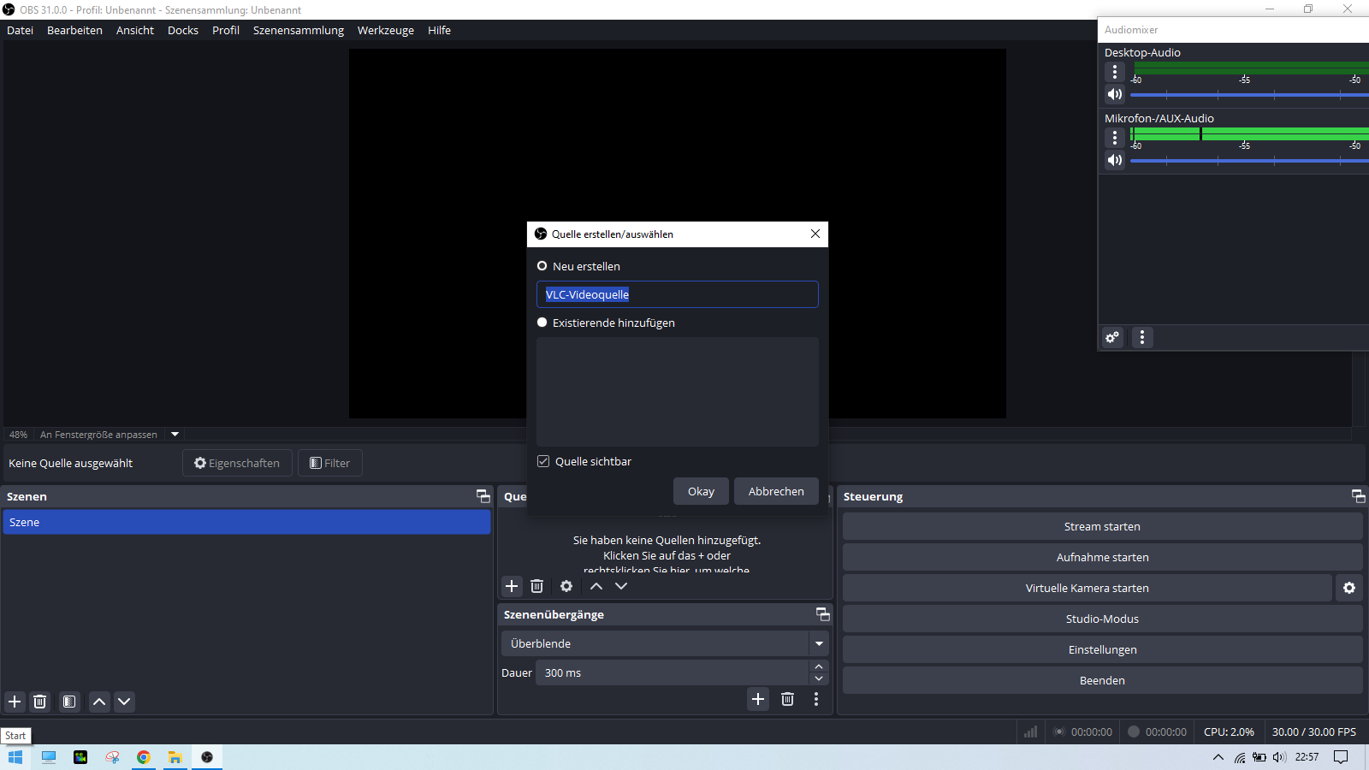Open the Szenensammlung menu
1369x770 pixels.
click(299, 30)
